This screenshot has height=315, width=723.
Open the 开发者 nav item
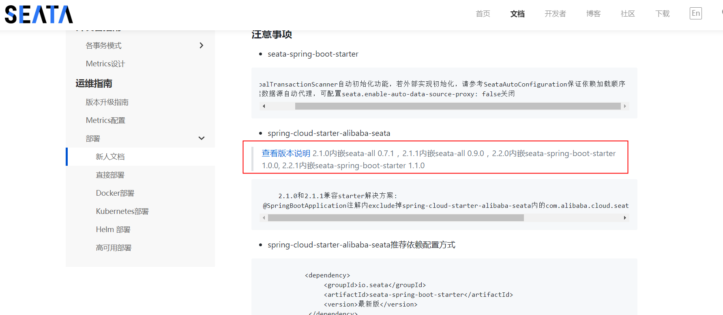click(x=555, y=14)
